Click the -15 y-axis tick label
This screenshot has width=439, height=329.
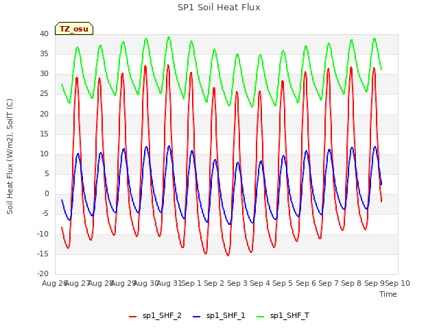pyautogui.click(x=43, y=254)
